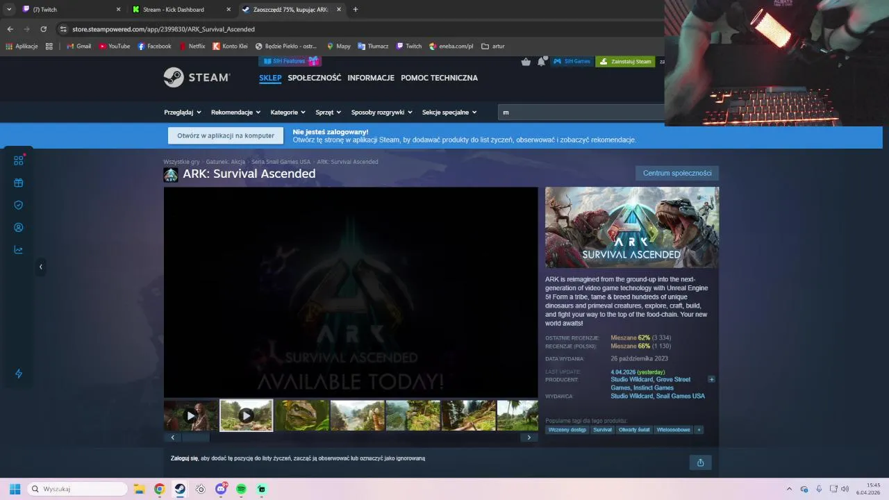
Task: Click the SIH Features button
Action: tap(290, 61)
